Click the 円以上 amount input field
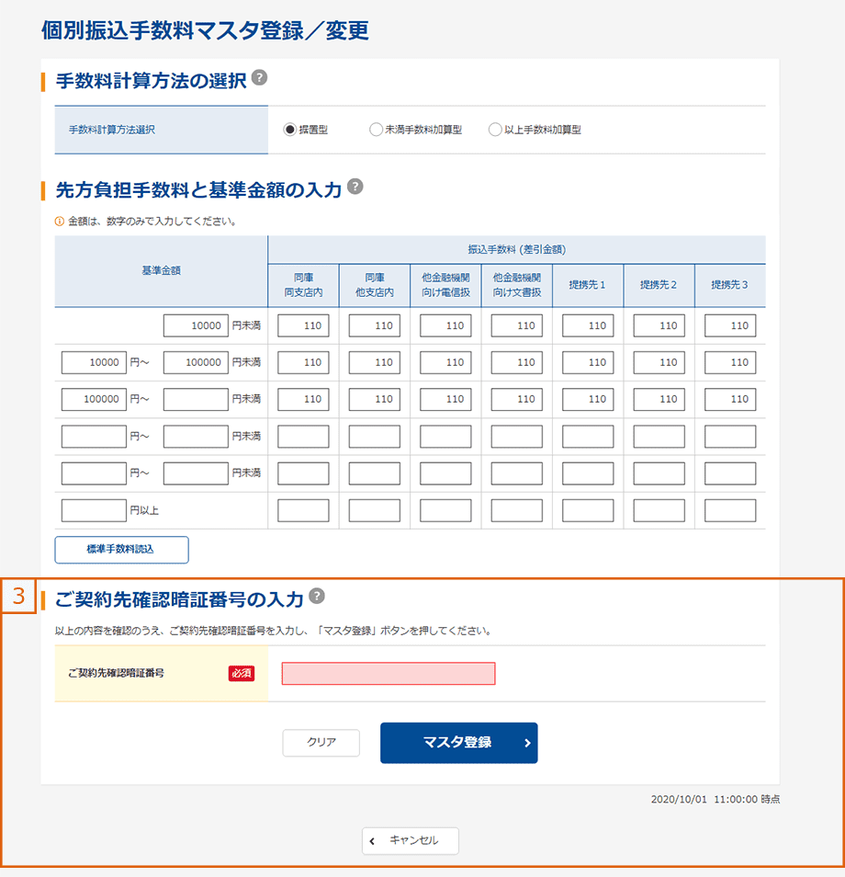This screenshot has height=877, width=845. coord(94,510)
